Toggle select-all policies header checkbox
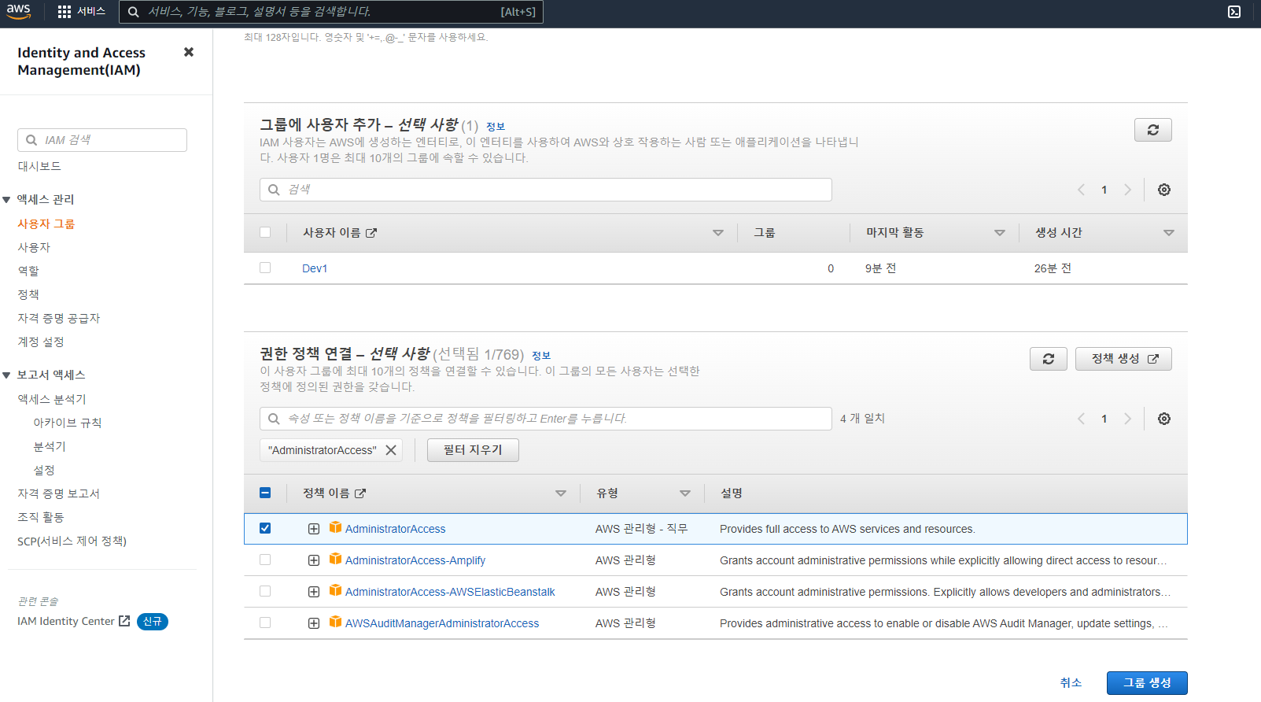This screenshot has height=702, width=1261. [265, 493]
